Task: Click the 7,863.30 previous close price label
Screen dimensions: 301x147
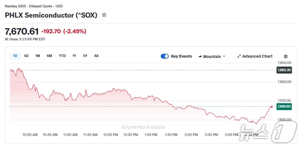Action: click(284, 70)
